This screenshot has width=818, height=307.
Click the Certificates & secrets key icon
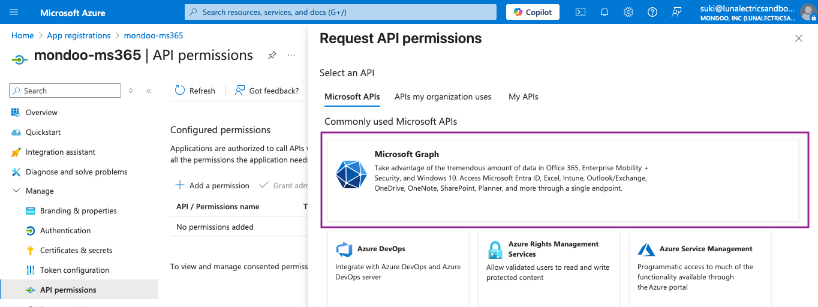(30, 250)
